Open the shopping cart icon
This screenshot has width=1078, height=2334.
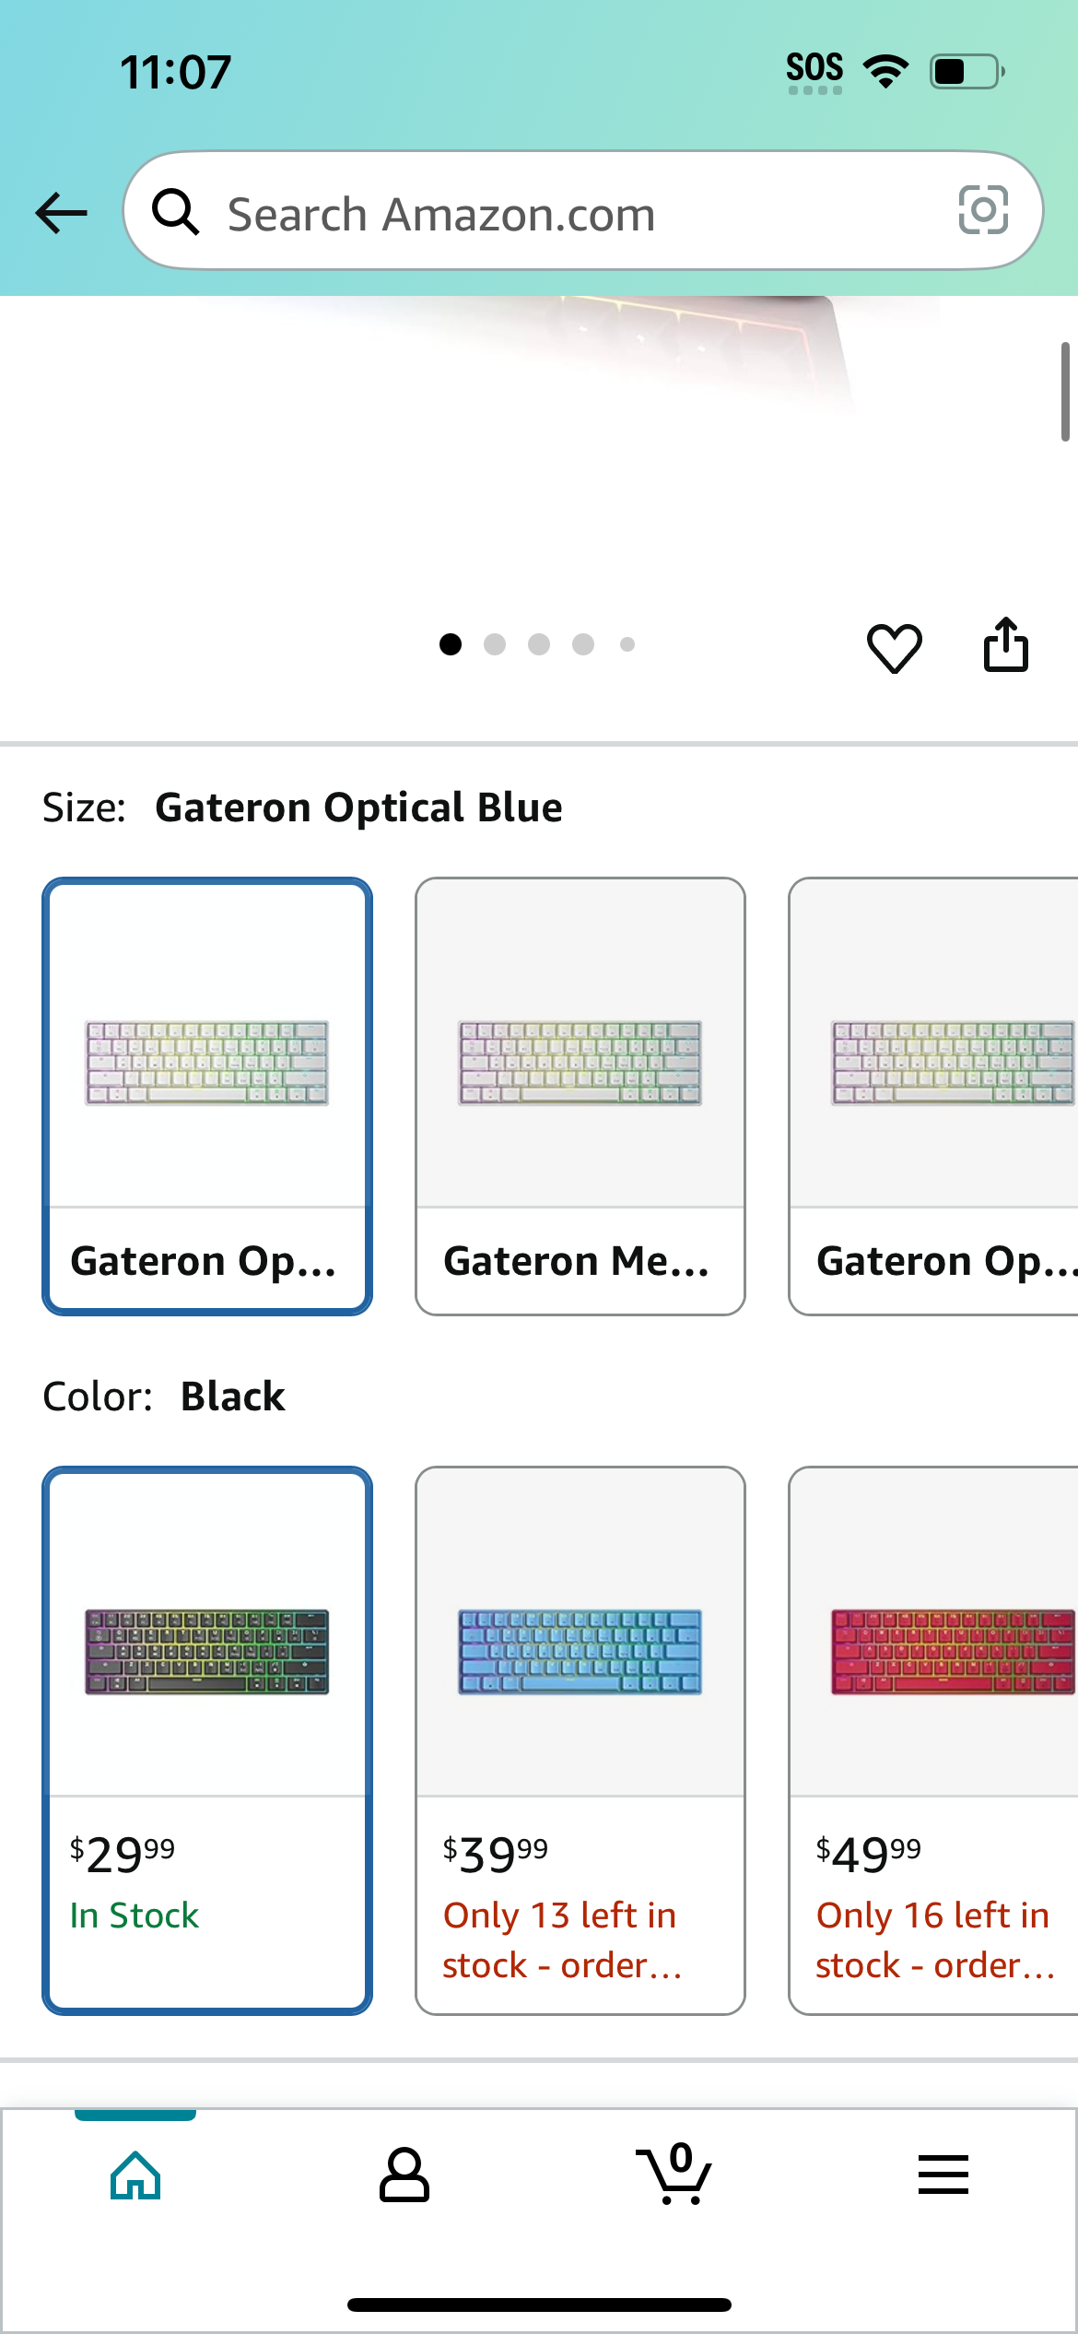tap(674, 2174)
